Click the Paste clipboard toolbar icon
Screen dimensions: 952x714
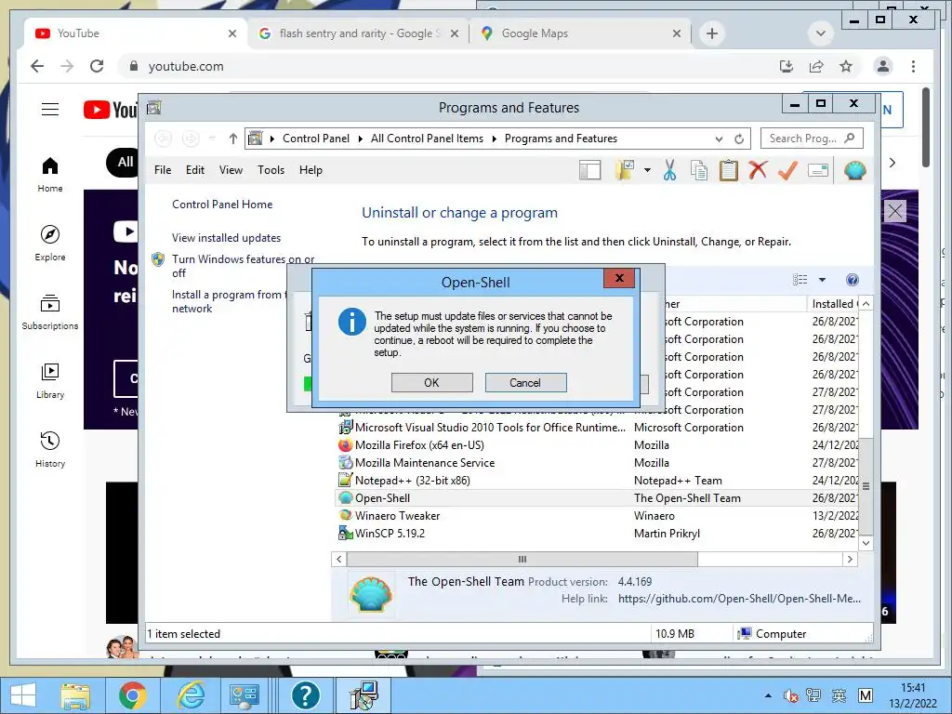point(728,171)
